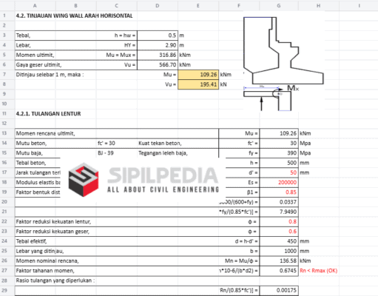Select the Mu value 109.26 in row 13
This screenshot has height=296, width=378.
279,133
